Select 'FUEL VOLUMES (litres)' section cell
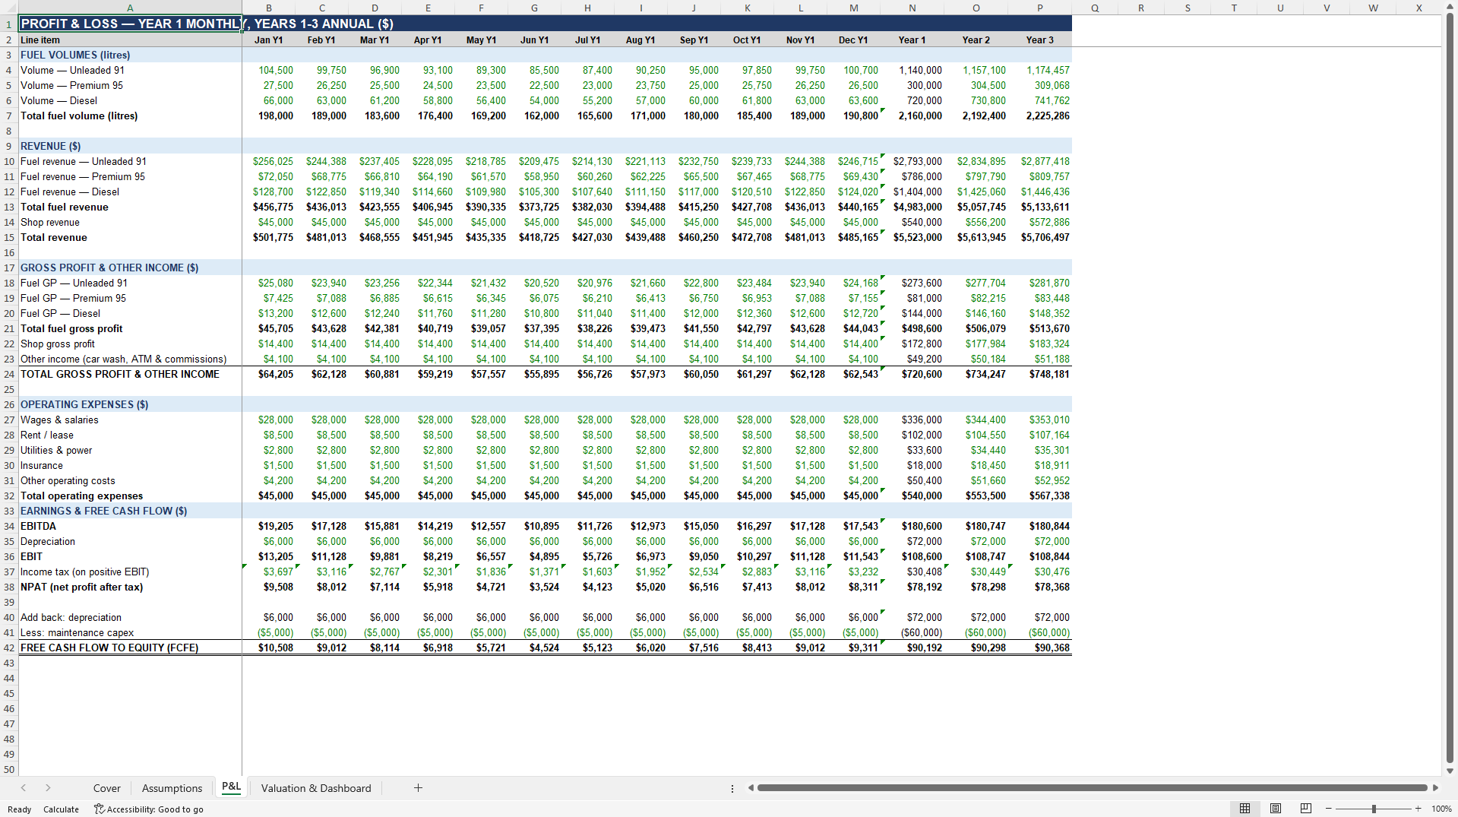The height and width of the screenshot is (817, 1458). coord(130,55)
